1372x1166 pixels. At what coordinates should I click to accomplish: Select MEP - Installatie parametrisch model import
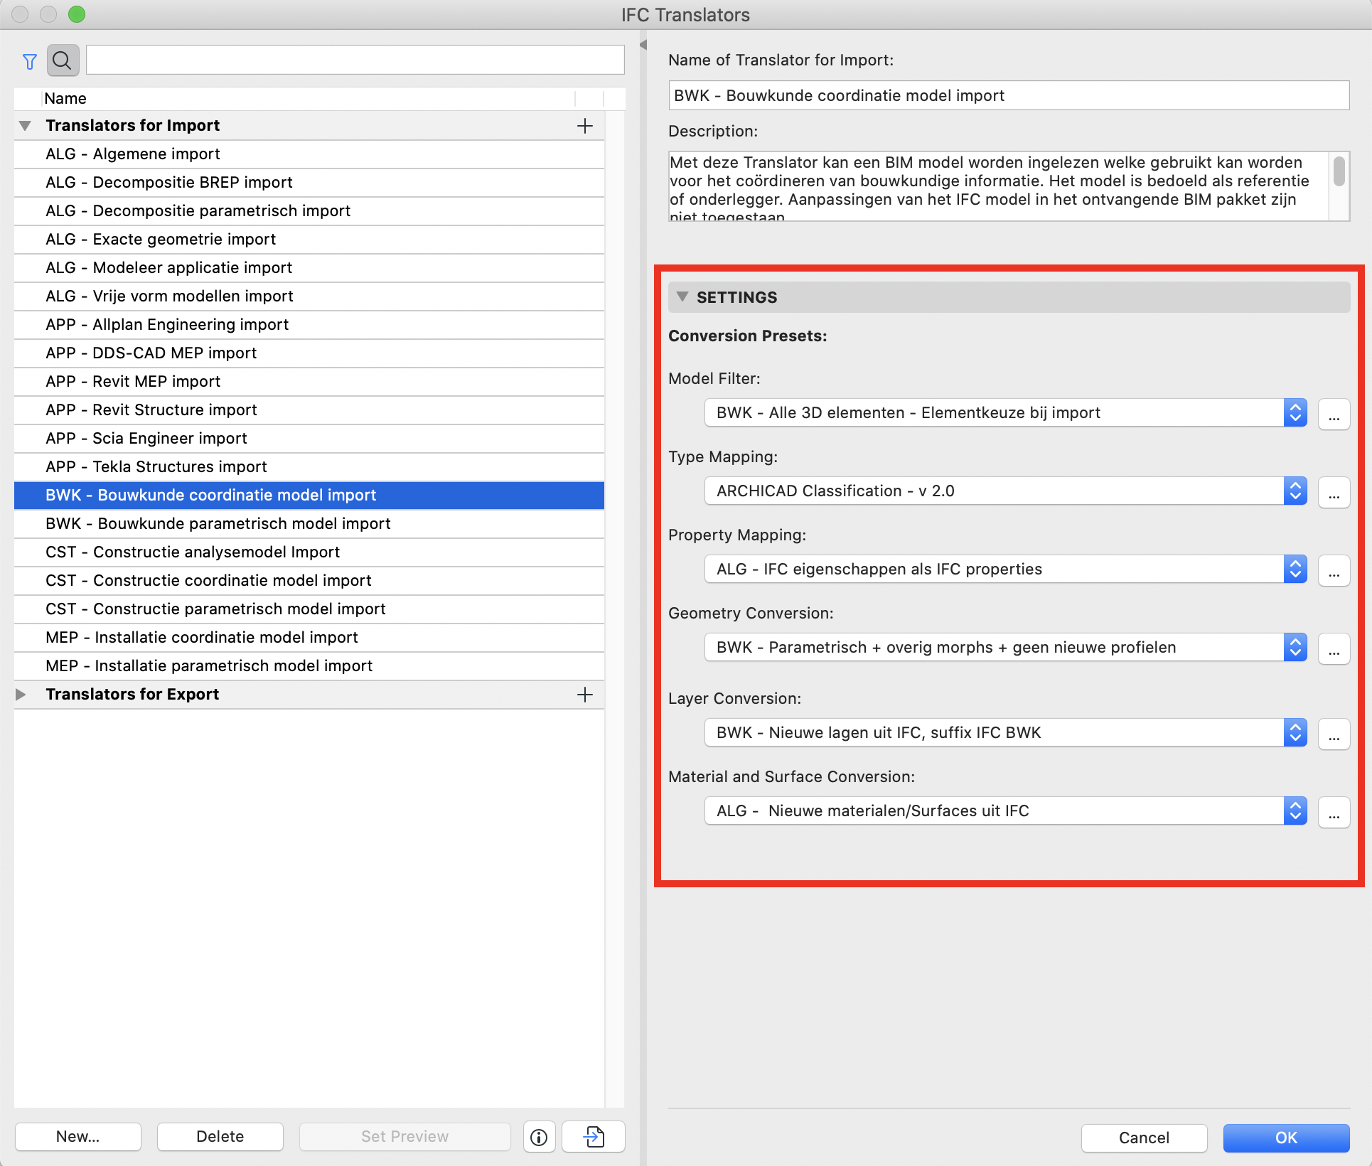click(309, 666)
